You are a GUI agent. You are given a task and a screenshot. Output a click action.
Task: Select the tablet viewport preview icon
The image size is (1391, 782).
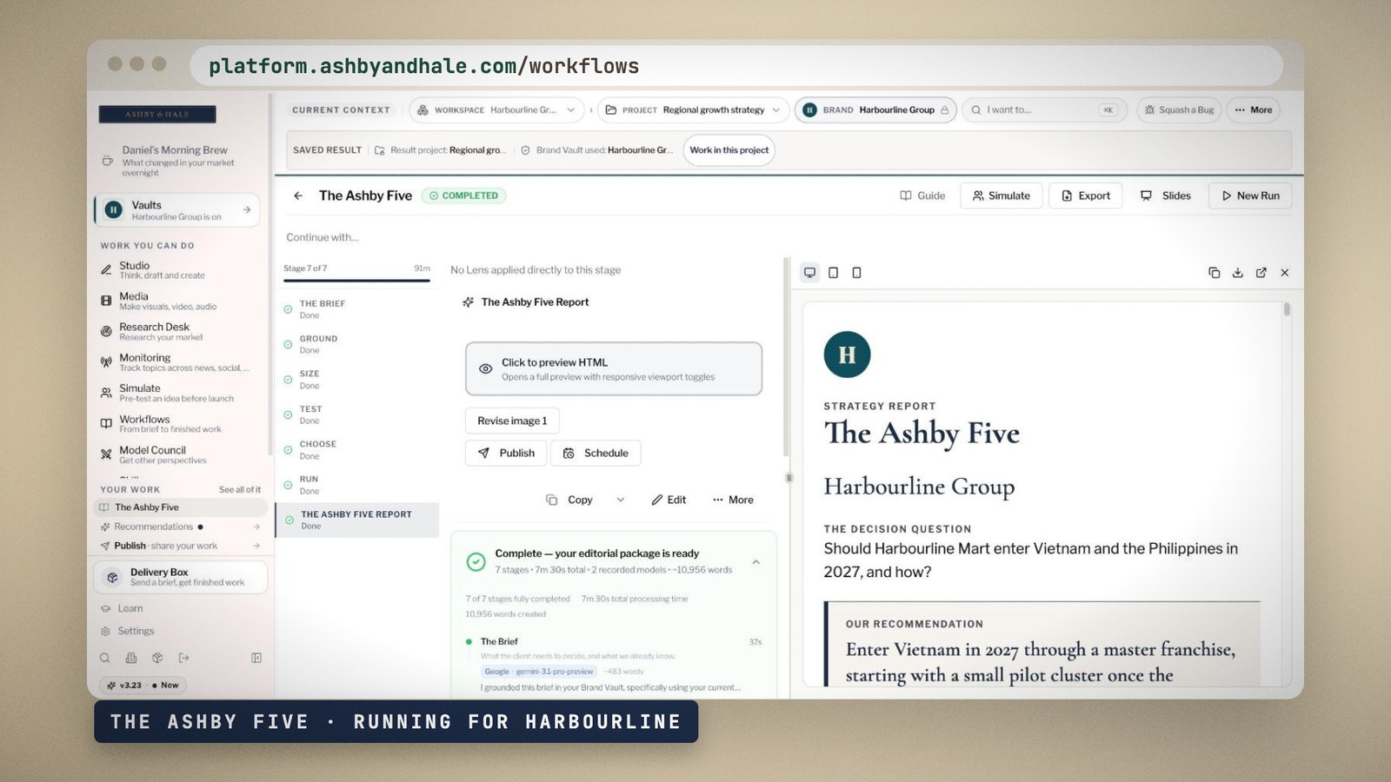(x=833, y=273)
